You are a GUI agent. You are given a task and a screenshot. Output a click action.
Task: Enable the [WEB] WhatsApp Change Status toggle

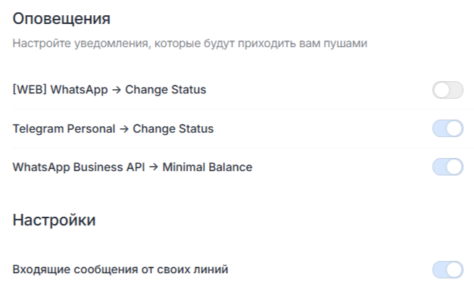click(447, 90)
